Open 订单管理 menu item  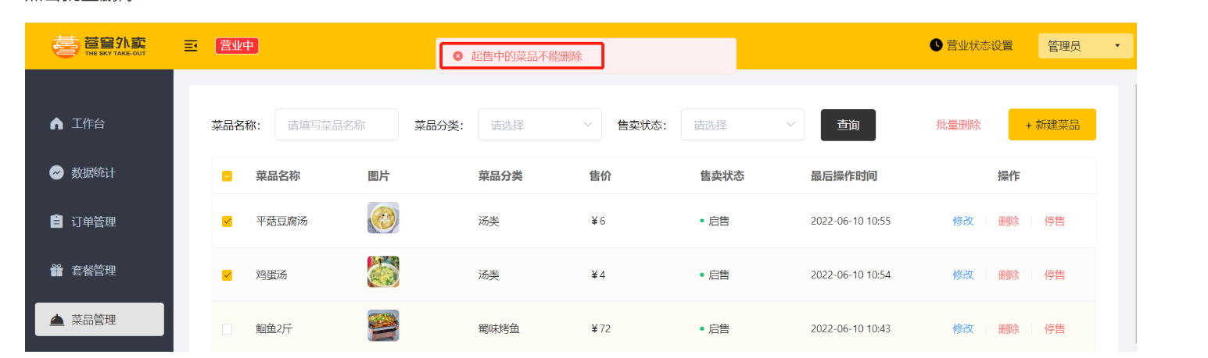(x=99, y=222)
